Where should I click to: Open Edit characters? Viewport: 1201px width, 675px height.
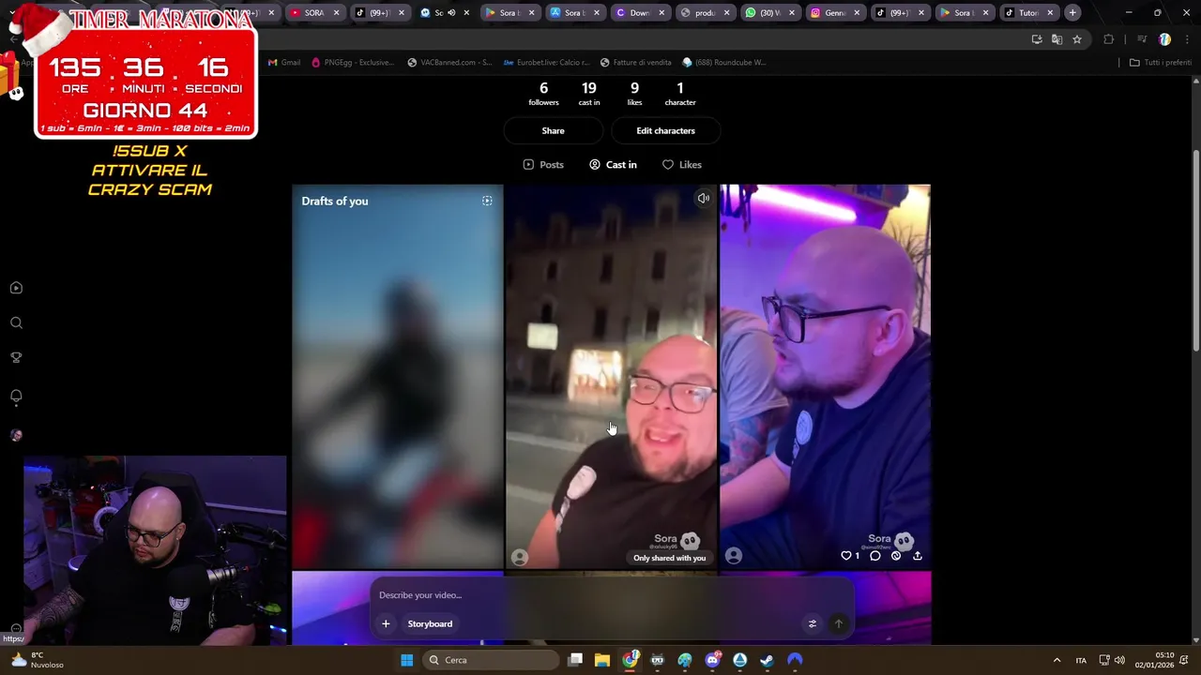click(x=665, y=130)
